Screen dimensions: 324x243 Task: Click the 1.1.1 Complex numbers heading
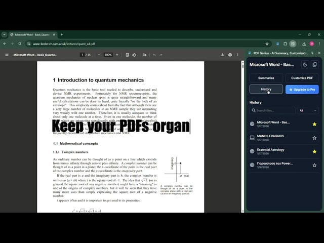(x=70, y=152)
